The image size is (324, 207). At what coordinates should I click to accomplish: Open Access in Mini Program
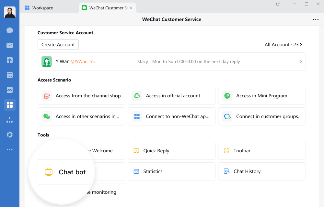click(262, 96)
